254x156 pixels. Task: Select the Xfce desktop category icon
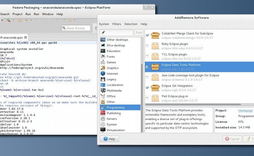coord(103,45)
